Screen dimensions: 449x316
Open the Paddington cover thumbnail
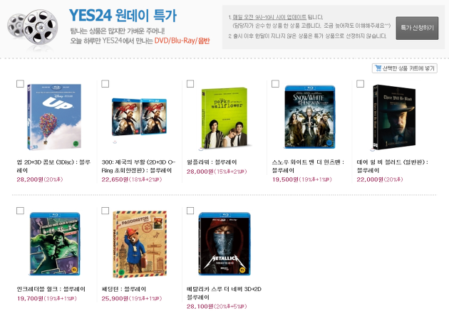click(x=140, y=244)
